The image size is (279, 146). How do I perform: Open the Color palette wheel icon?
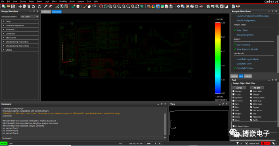coord(153,6)
